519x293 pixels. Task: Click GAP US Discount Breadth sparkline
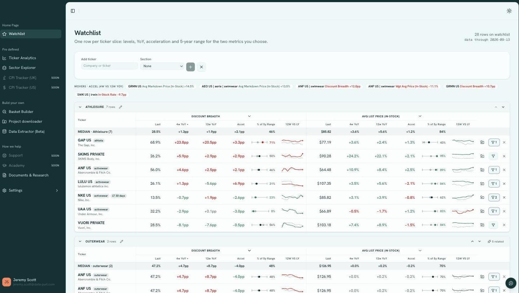(292, 143)
